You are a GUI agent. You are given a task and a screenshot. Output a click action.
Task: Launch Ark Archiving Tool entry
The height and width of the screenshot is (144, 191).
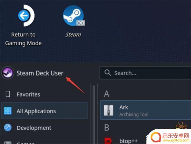tap(145, 110)
